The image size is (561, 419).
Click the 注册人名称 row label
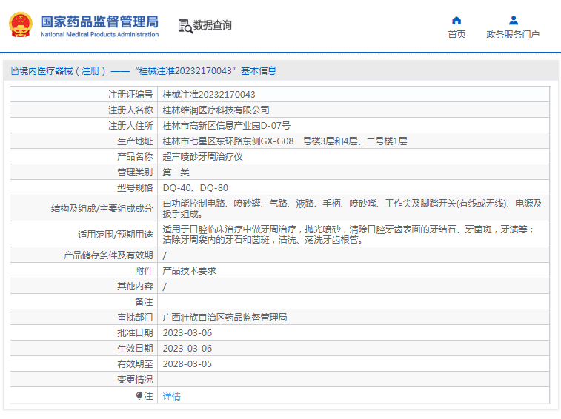tap(130, 110)
